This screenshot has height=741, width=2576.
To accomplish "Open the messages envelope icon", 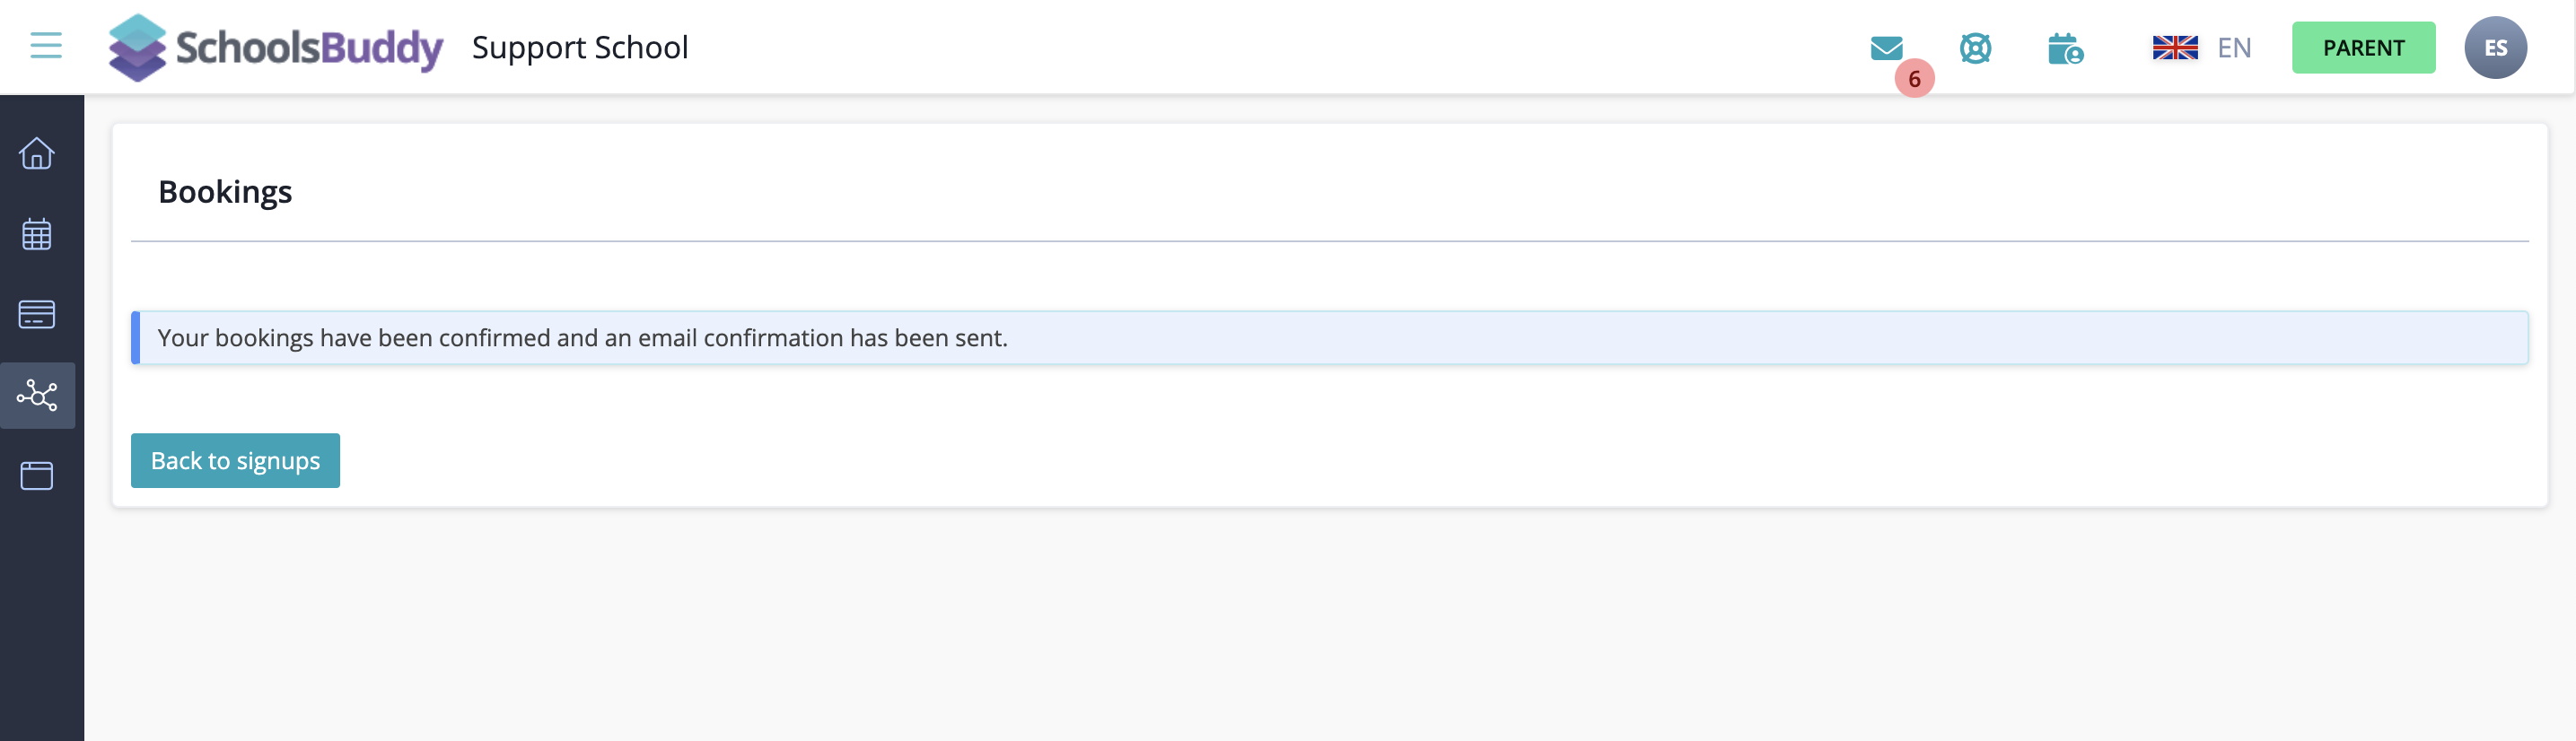I will [1886, 48].
